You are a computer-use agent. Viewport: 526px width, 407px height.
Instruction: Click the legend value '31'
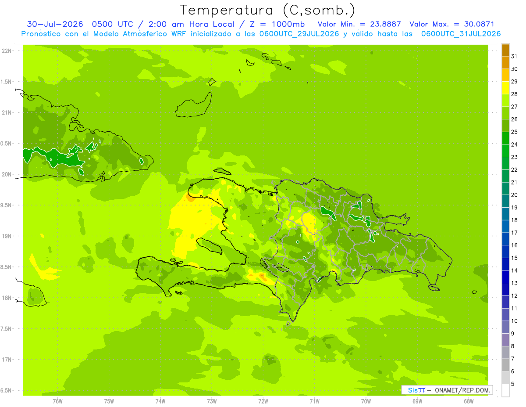coord(515,56)
